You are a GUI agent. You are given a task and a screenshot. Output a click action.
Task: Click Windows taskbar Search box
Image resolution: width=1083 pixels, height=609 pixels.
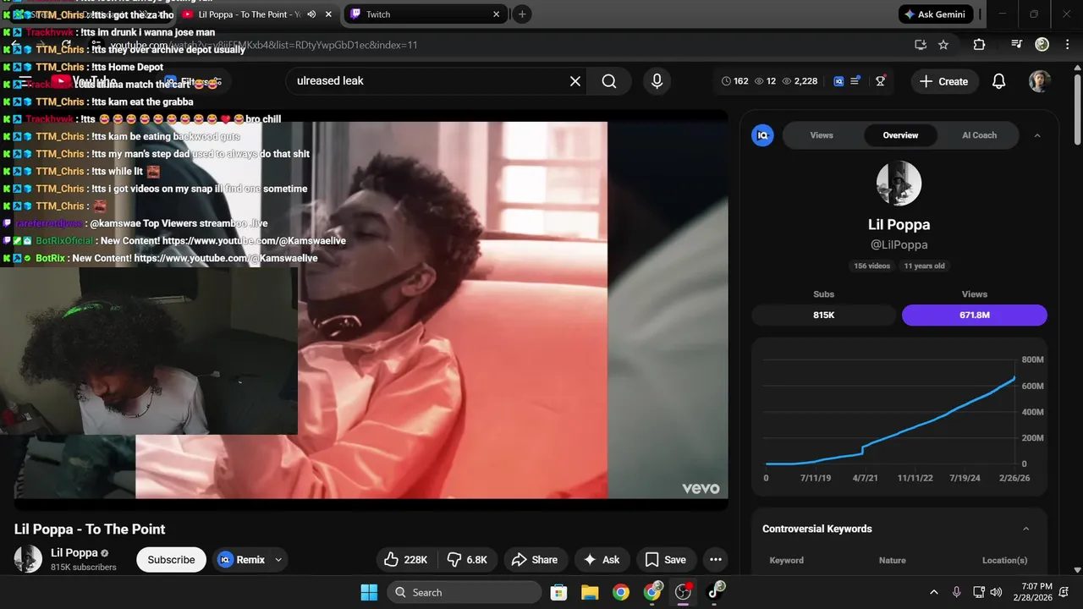(465, 592)
